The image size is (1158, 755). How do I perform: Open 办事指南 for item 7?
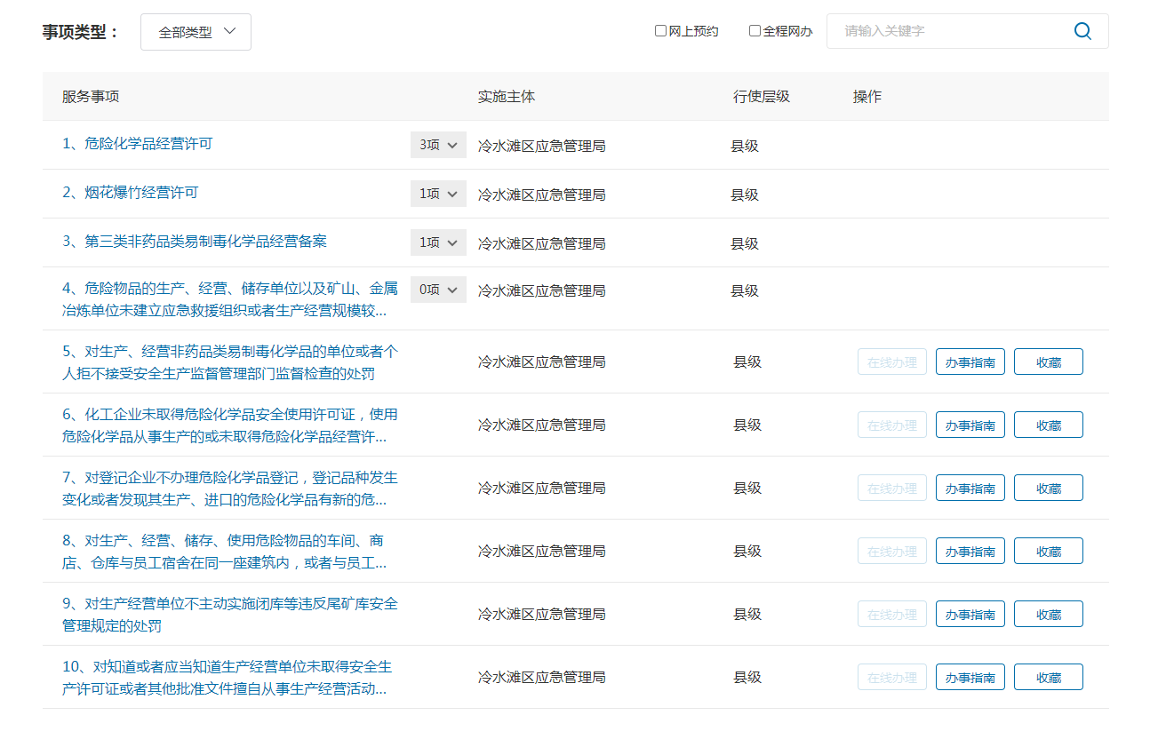pyautogui.click(x=970, y=489)
